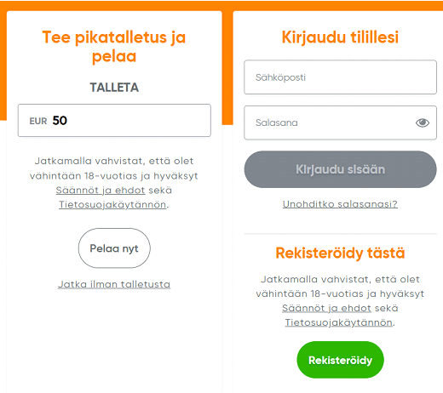
Task: Click the Sähköposti email field
Action: (340, 77)
